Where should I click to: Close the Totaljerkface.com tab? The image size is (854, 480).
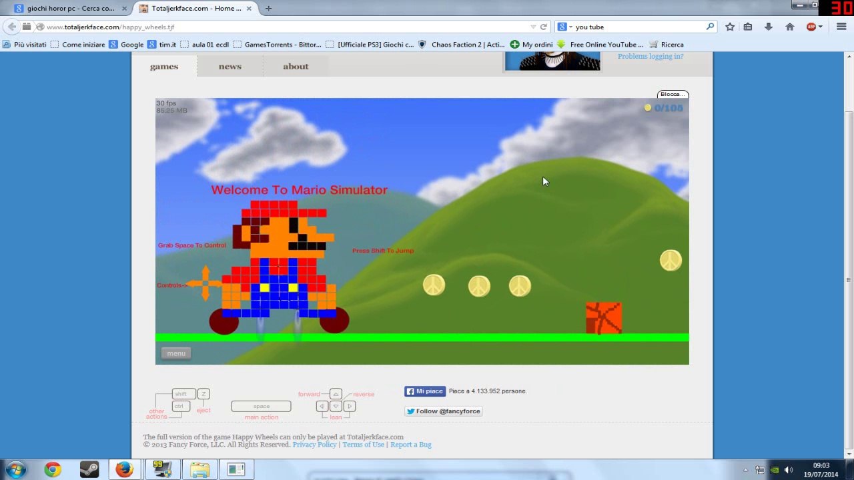(x=250, y=9)
